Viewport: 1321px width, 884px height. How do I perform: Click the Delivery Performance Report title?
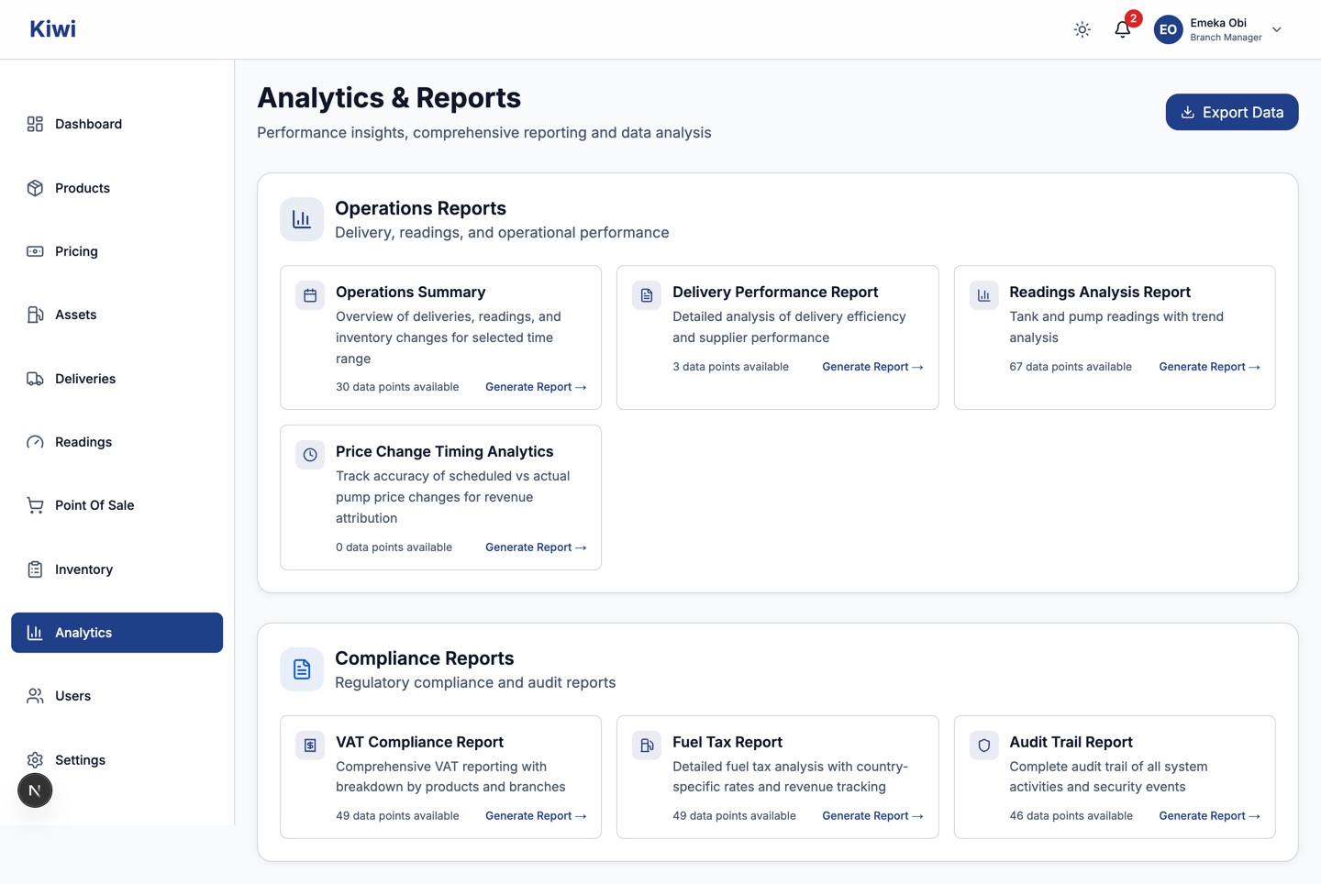tap(775, 292)
